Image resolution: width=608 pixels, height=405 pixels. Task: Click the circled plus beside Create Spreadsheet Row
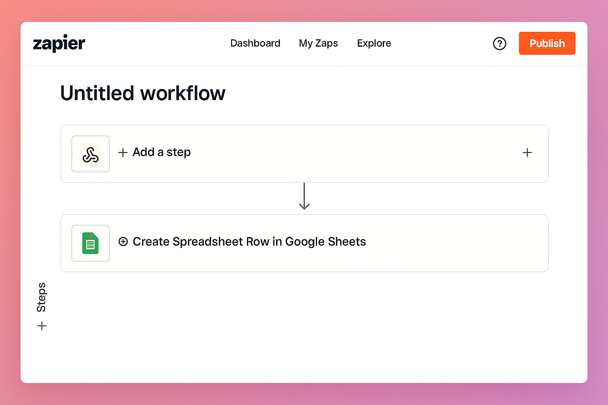click(123, 241)
